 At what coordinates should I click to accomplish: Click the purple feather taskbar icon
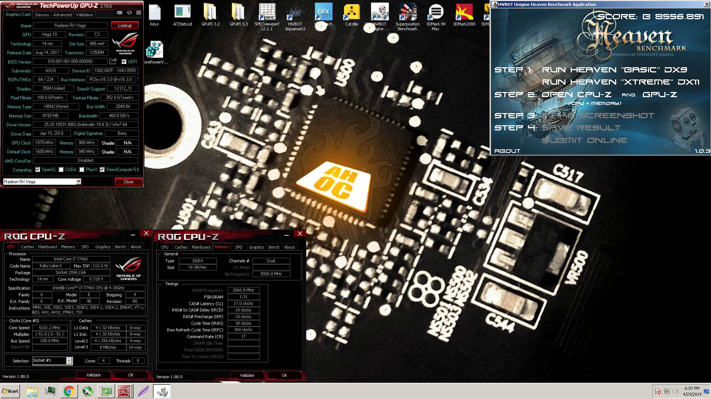click(143, 391)
